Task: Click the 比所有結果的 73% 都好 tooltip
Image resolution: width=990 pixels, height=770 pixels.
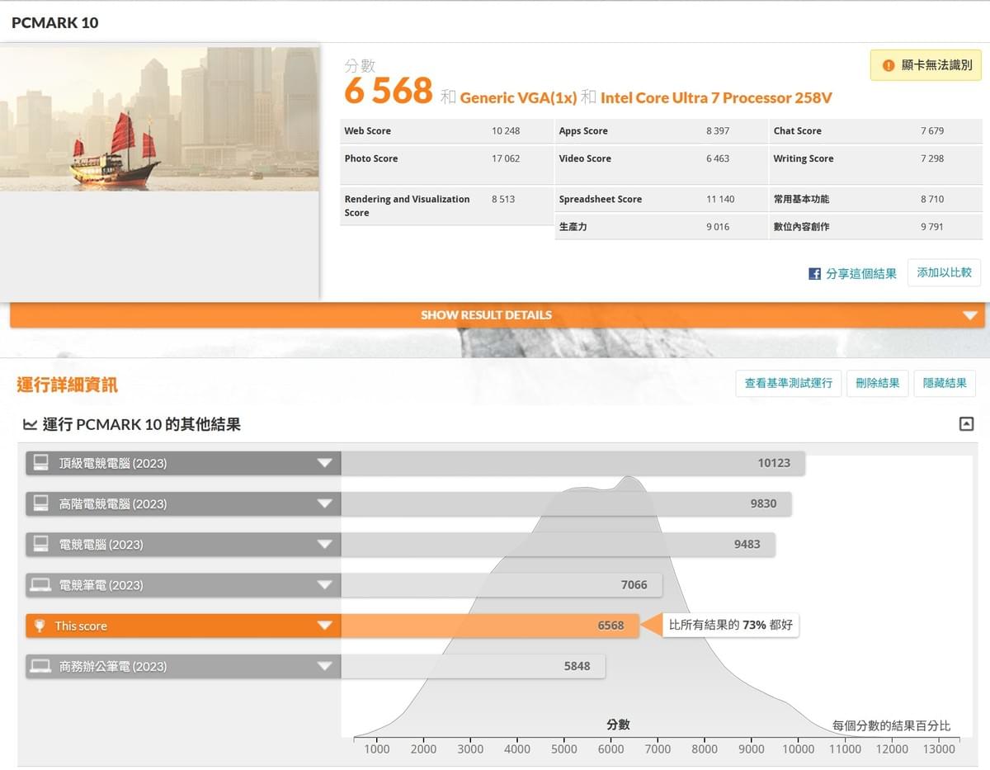Action: [x=730, y=626]
